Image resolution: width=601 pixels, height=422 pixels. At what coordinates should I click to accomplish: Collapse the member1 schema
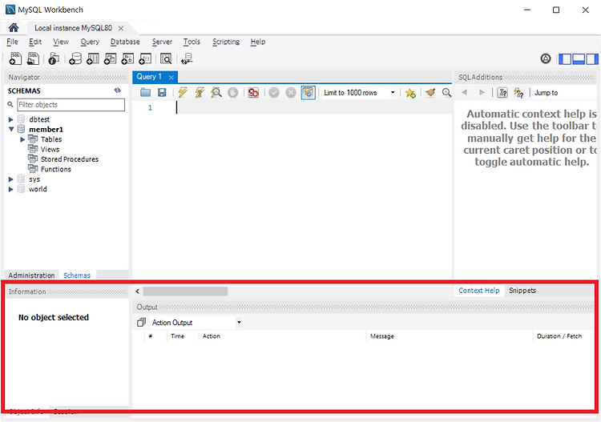pos(10,130)
